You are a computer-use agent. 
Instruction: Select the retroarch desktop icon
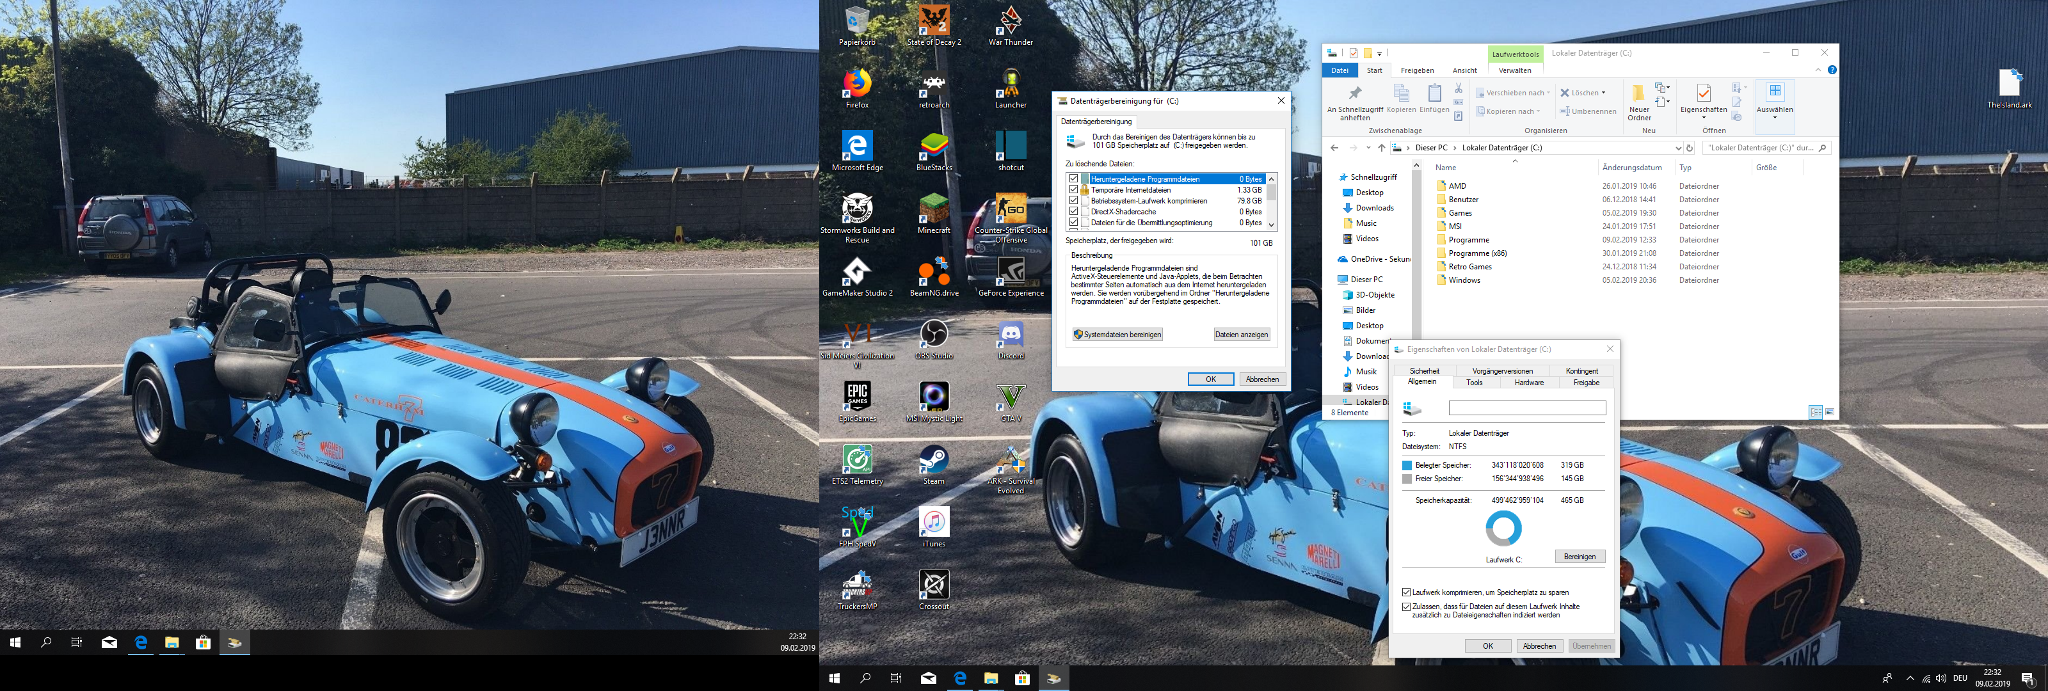point(934,88)
